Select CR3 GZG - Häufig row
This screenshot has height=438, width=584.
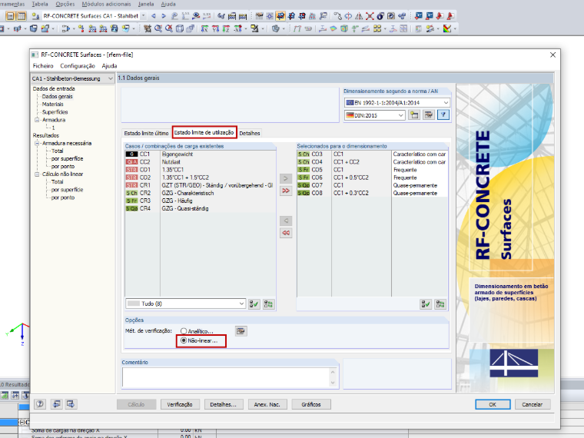pyautogui.click(x=201, y=201)
